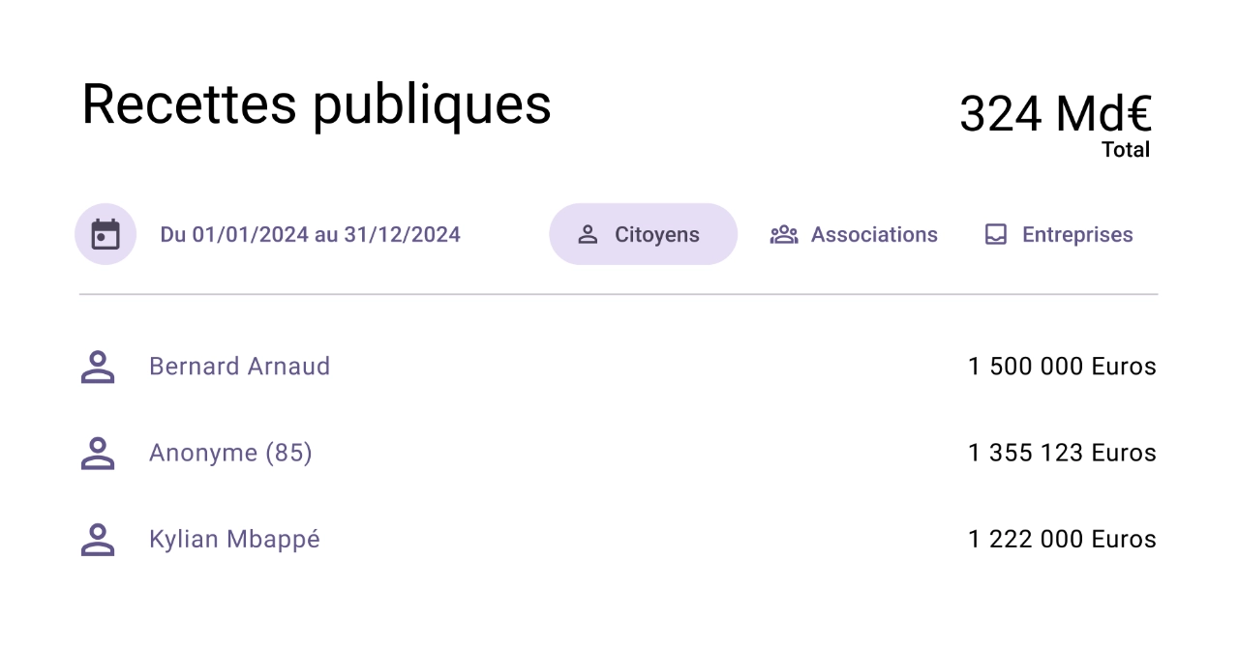Image resolution: width=1239 pixels, height=649 pixels.
Task: Click the 1 355 123 Euros amount
Action: (1062, 453)
